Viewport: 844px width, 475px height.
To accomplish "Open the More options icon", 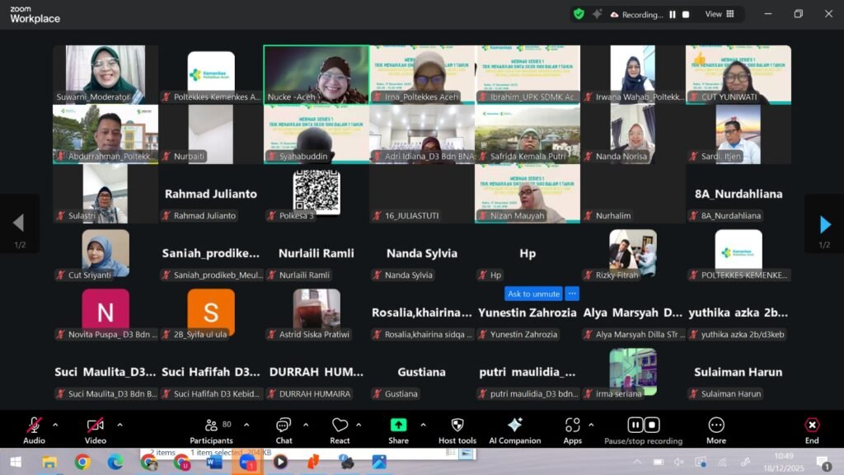I will point(716,426).
